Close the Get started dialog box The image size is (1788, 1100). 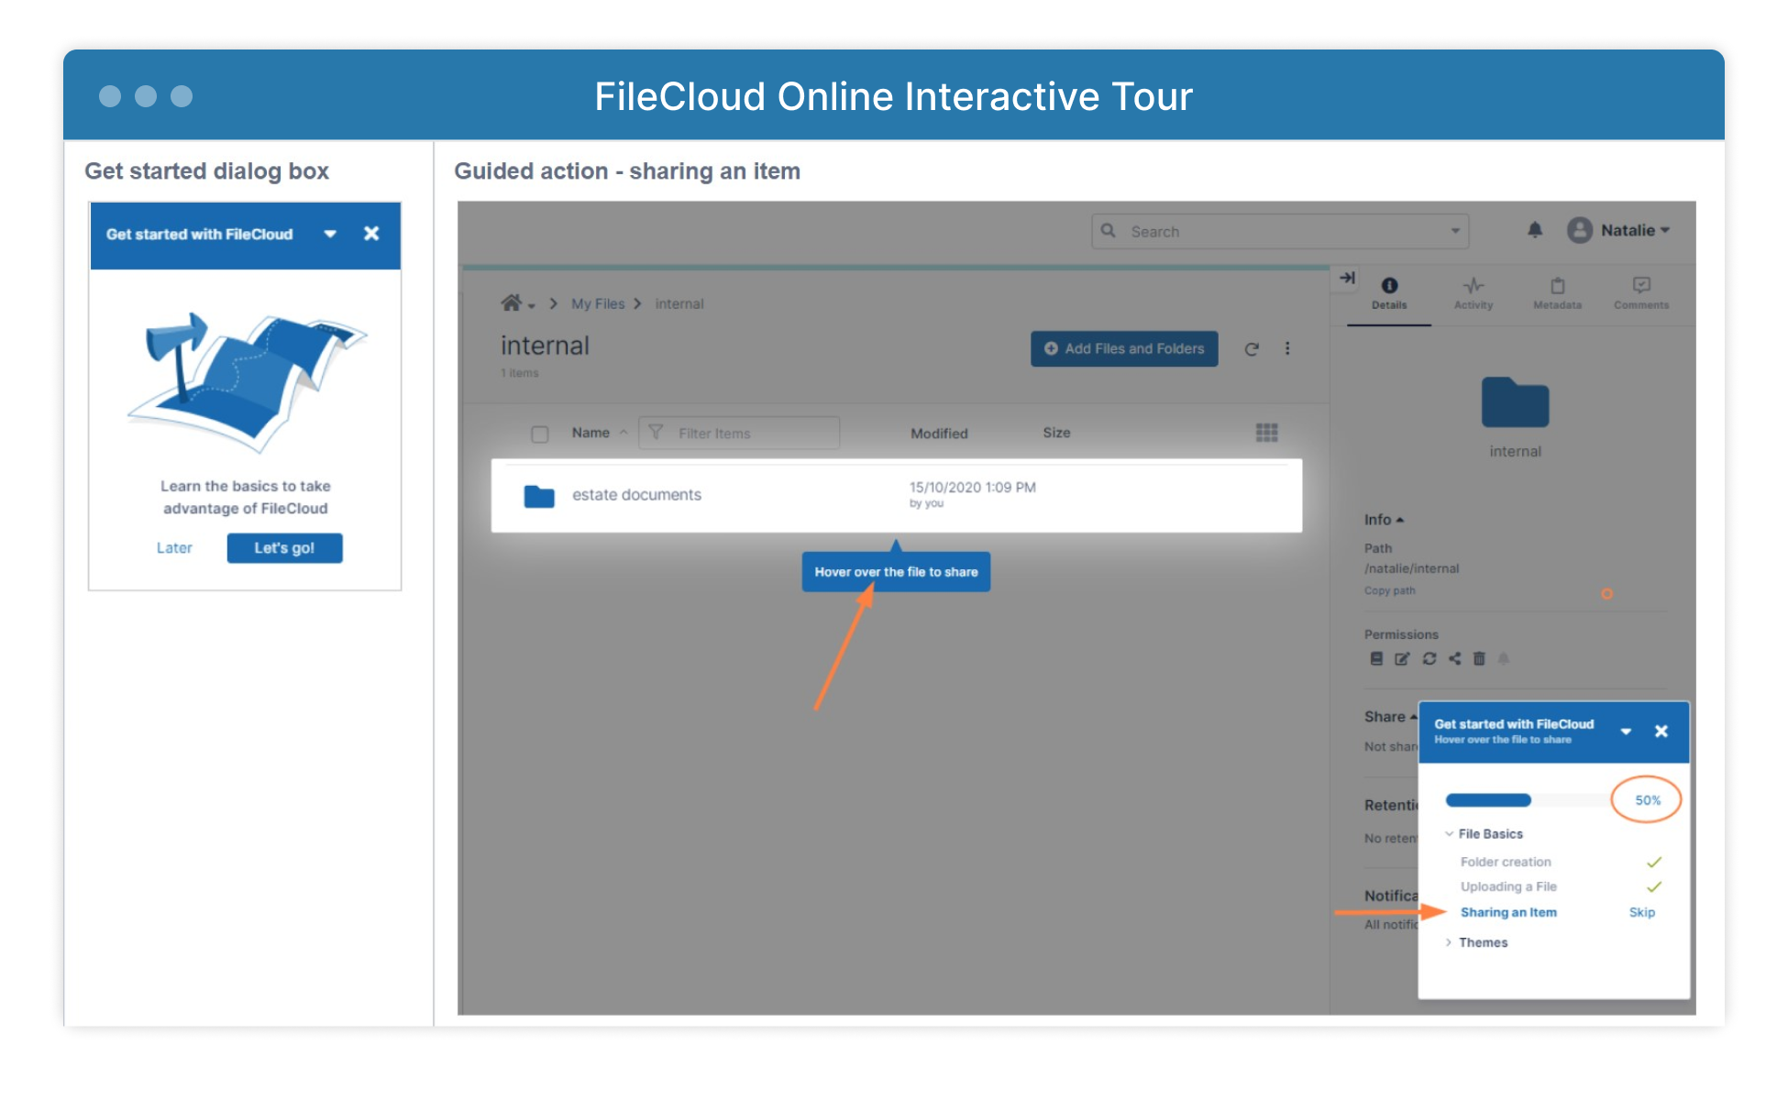tap(371, 234)
